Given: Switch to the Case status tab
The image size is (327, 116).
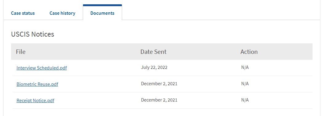Looking at the screenshot, I should click(23, 13).
